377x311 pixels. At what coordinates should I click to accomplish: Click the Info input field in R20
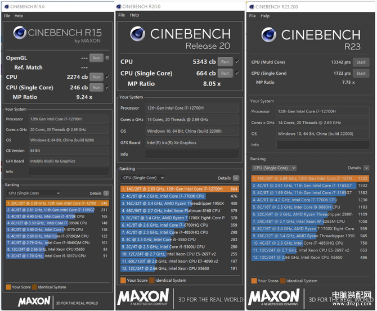(x=192, y=154)
